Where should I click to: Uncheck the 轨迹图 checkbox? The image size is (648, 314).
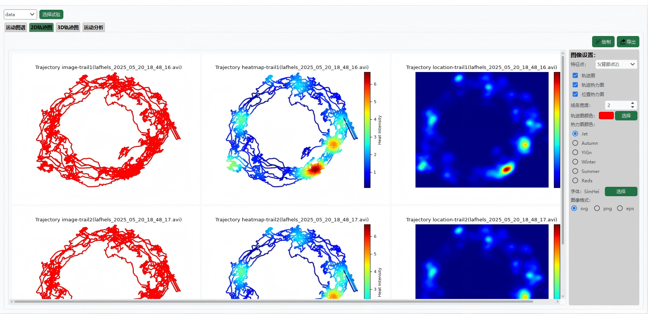click(575, 75)
